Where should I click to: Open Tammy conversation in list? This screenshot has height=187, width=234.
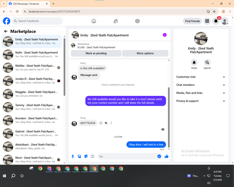click(x=31, y=107)
